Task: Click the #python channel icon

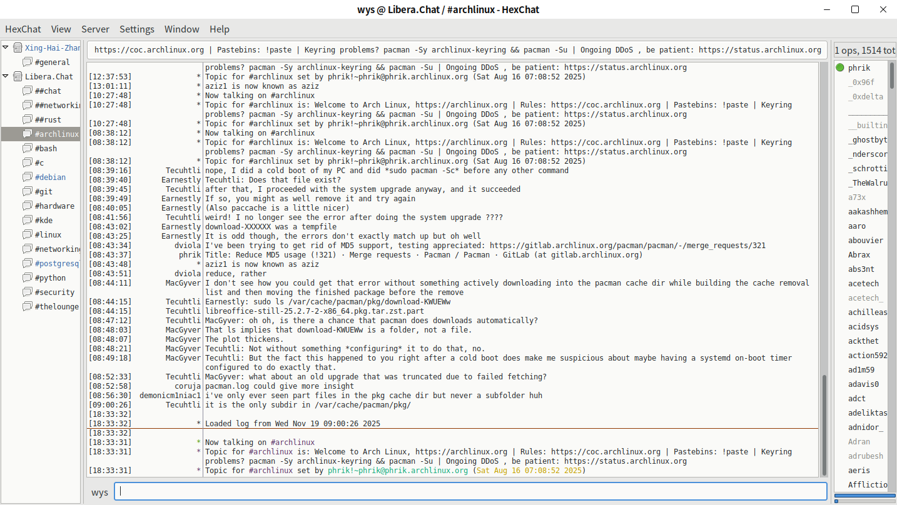Action: pyautogui.click(x=28, y=278)
